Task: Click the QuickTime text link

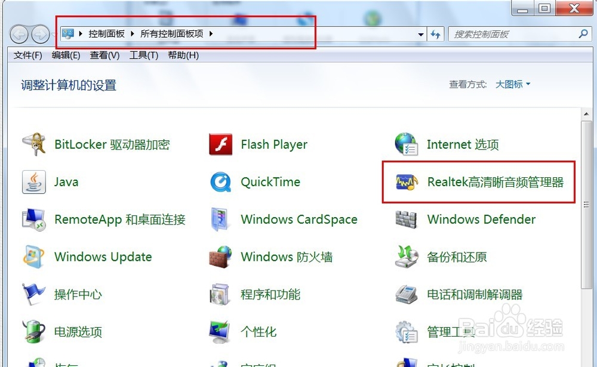Action: point(270,182)
